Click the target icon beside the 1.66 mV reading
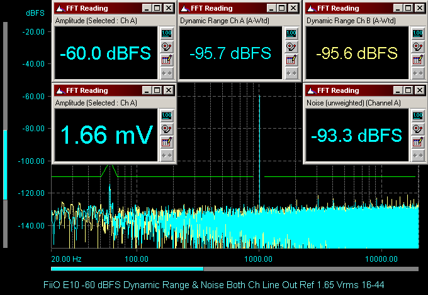428x295 pixels. coord(167,129)
